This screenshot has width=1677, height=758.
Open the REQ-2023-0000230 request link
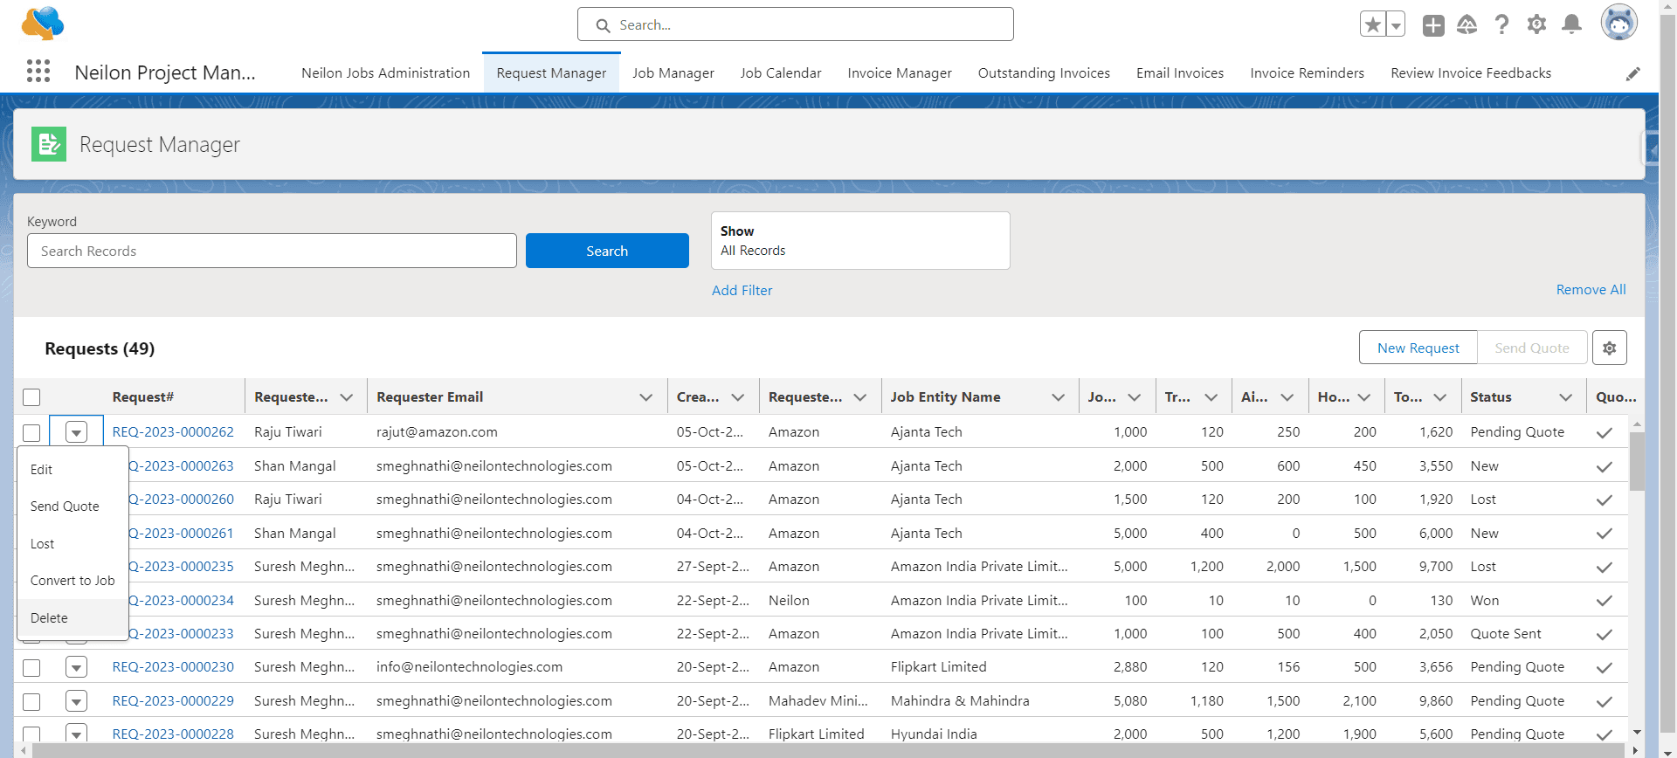(173, 667)
